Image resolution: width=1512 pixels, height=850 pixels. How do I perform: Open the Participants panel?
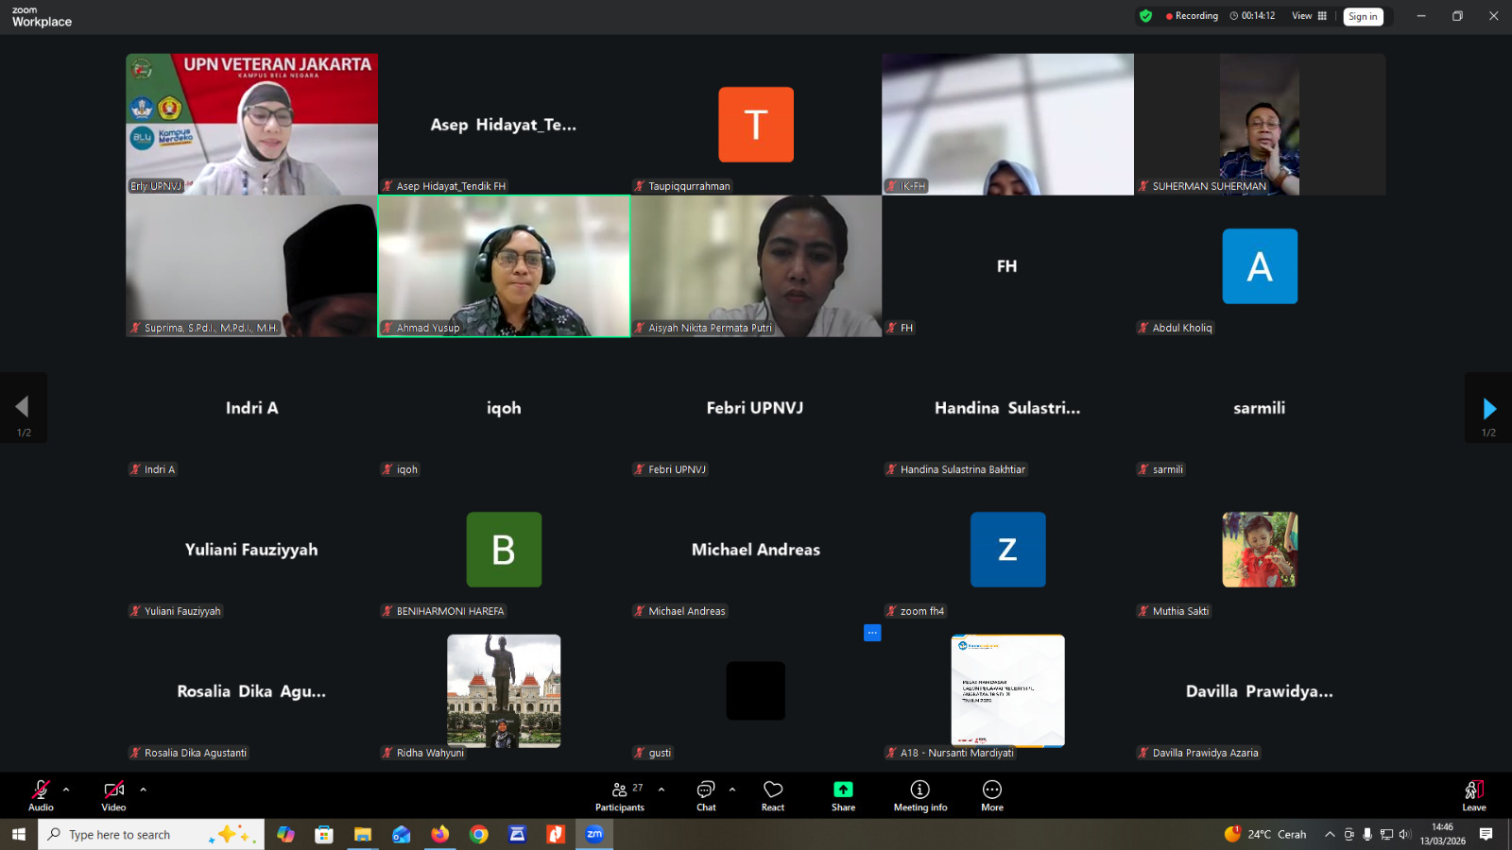(620, 795)
